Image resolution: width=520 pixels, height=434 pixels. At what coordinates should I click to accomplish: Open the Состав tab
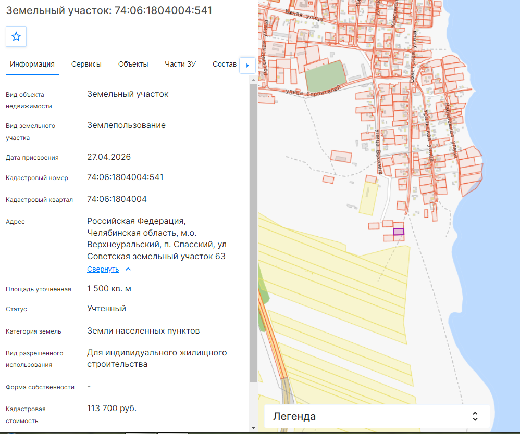coord(225,65)
